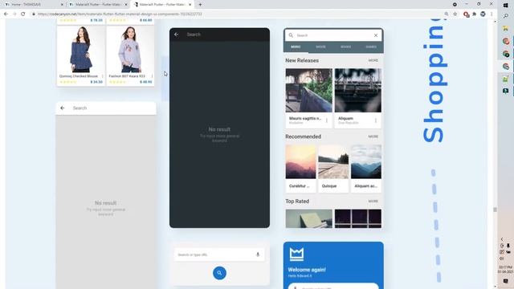Viewport: 514px width, 289px height.
Task: Open the yellow File Explorer taskbar icon
Action: [x=505, y=29]
